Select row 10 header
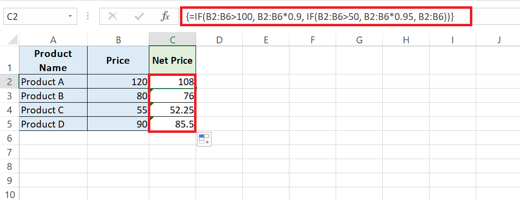The image size is (520, 200). coord(9,194)
